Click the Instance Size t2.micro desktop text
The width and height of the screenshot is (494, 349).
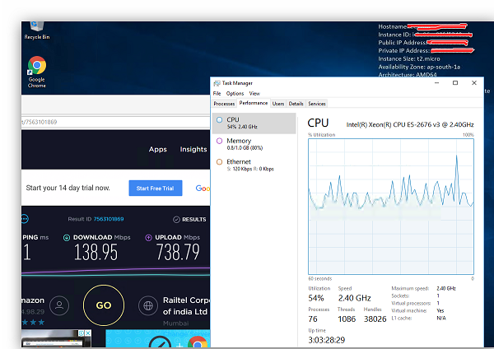pos(409,59)
